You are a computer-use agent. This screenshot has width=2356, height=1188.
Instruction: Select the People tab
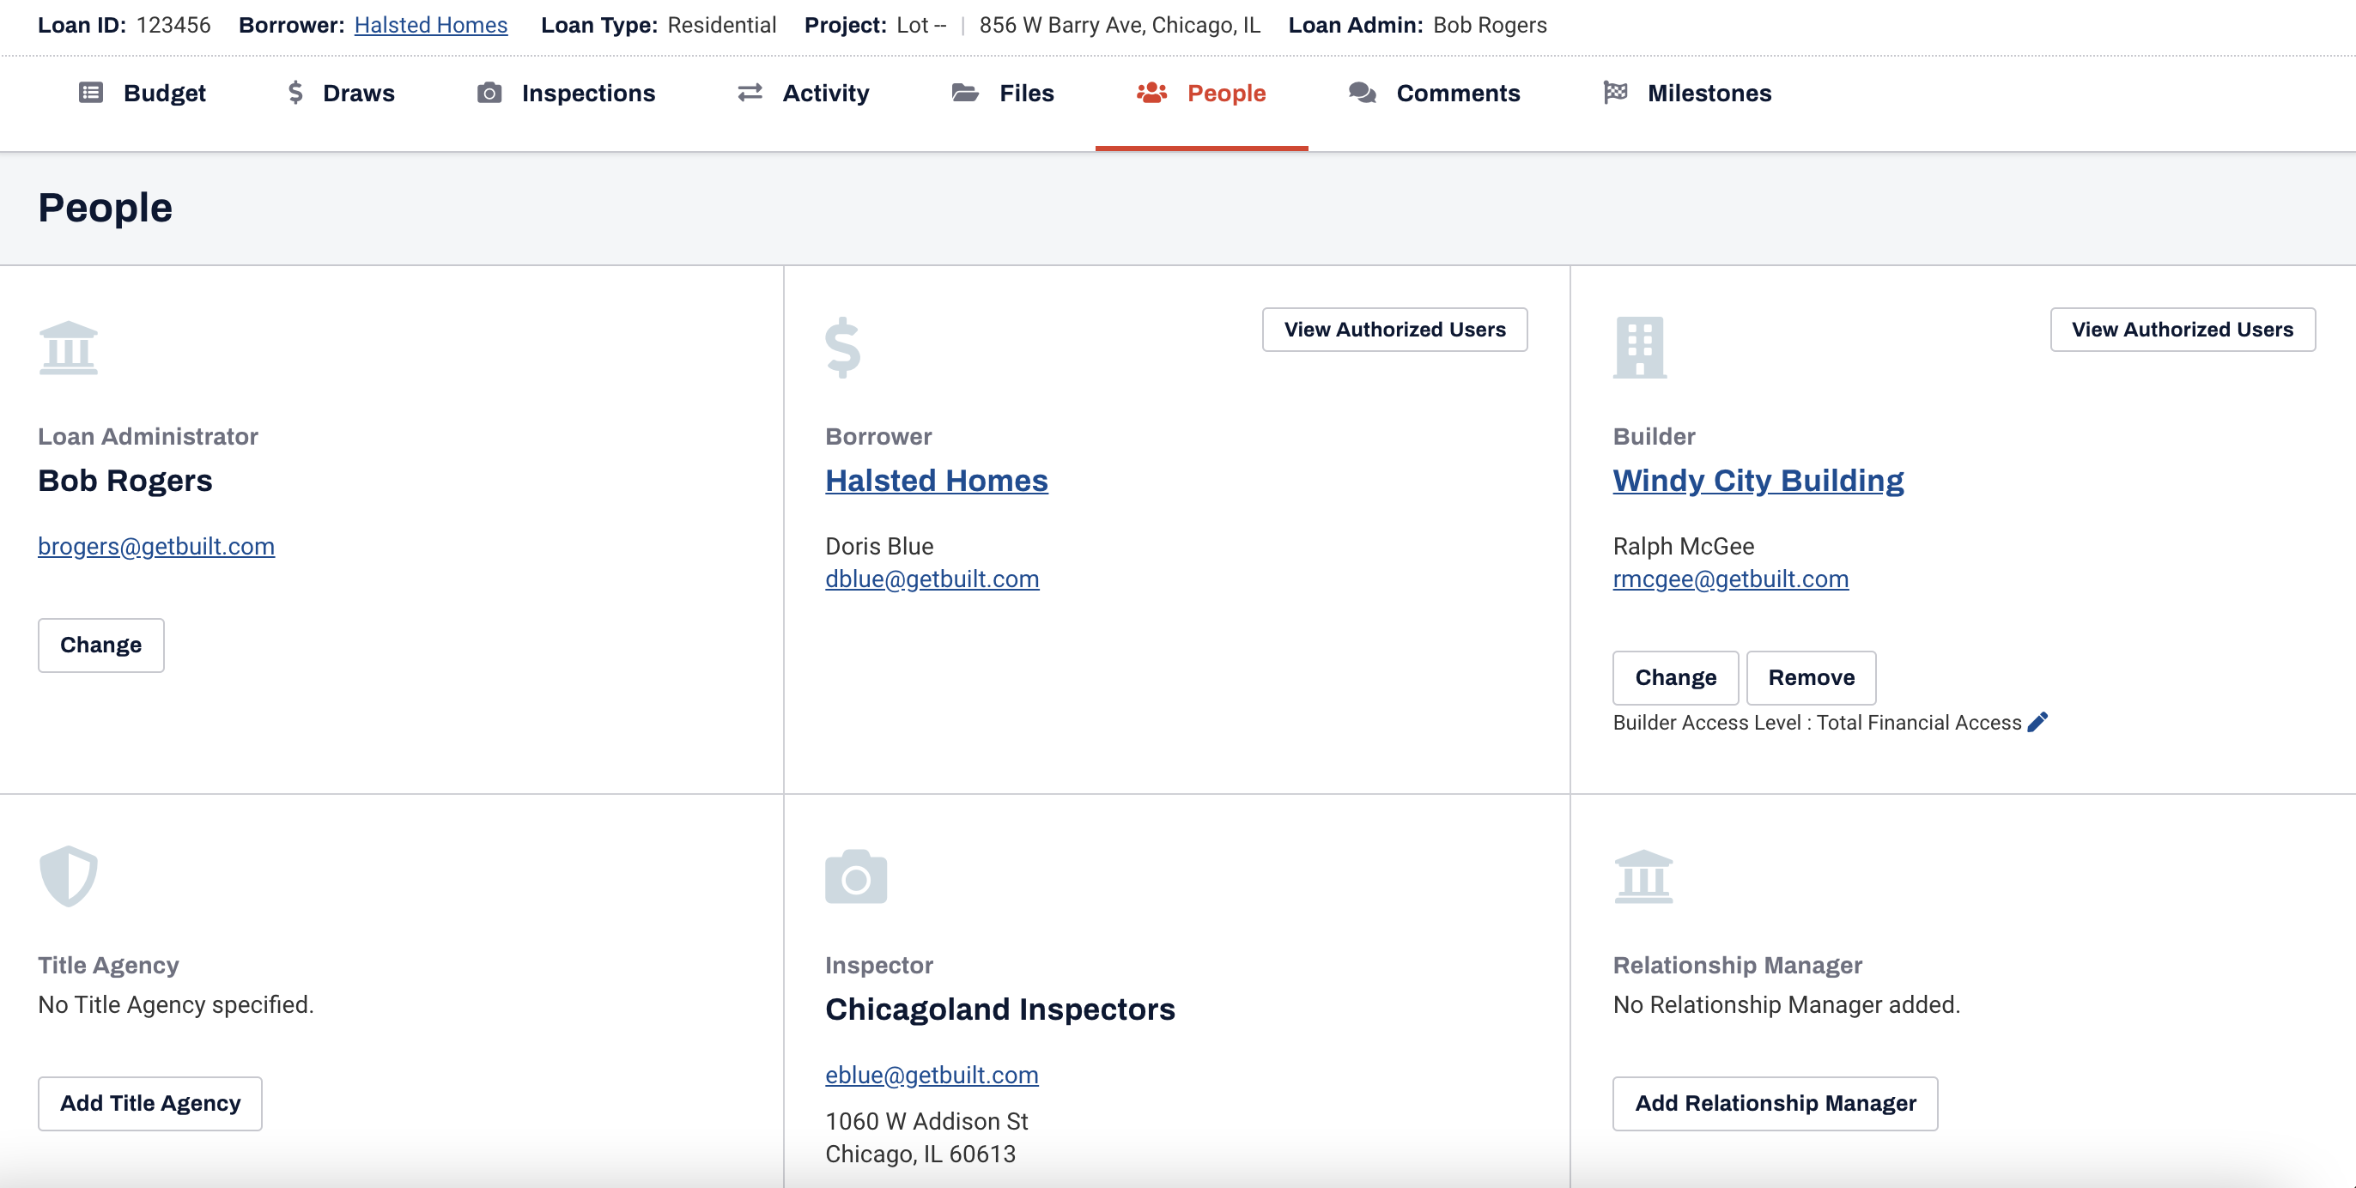coord(1202,94)
